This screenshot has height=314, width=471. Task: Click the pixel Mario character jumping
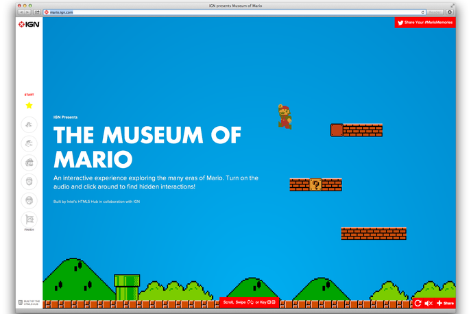[285, 117]
